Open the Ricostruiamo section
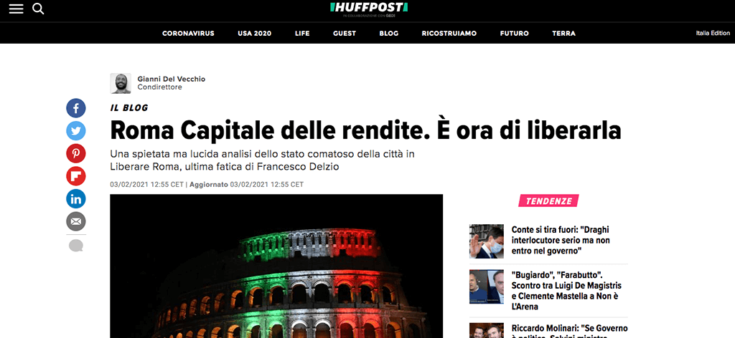 tap(449, 33)
